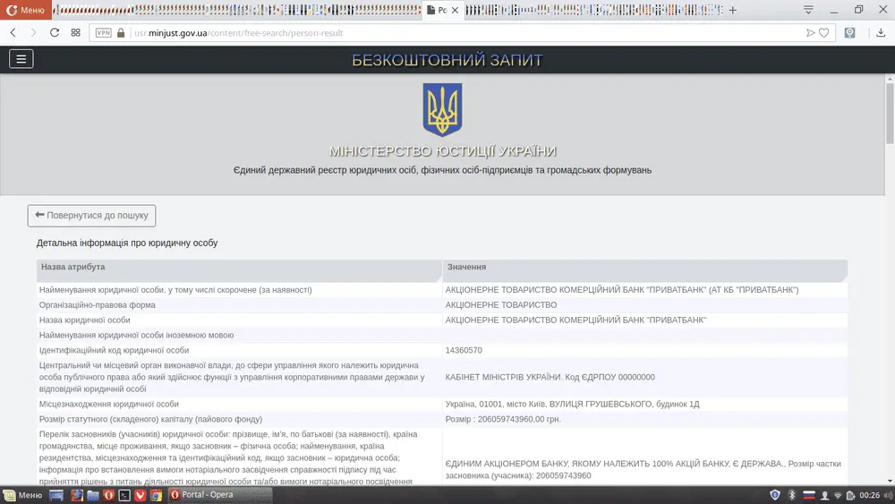Click 'Повернутися до пошуку' button
Image resolution: width=895 pixels, height=504 pixels.
click(x=91, y=216)
